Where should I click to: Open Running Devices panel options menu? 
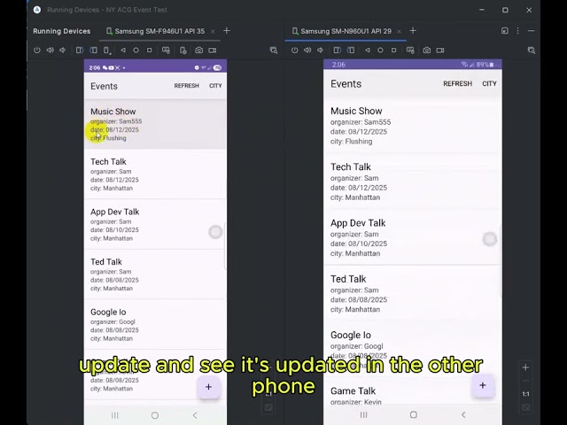517,31
